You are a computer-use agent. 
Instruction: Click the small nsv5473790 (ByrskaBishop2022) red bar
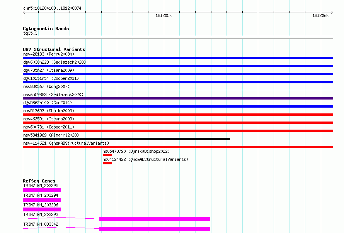(x=107, y=155)
